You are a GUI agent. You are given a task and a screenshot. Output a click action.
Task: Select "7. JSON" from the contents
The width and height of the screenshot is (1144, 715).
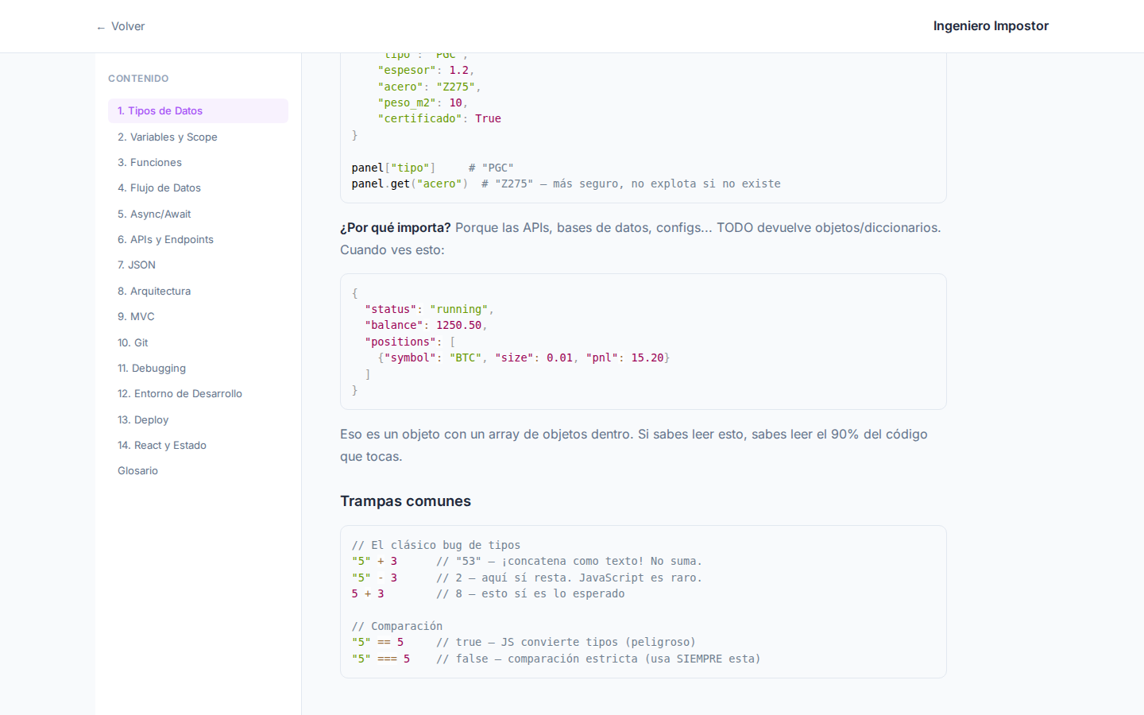pos(136,265)
